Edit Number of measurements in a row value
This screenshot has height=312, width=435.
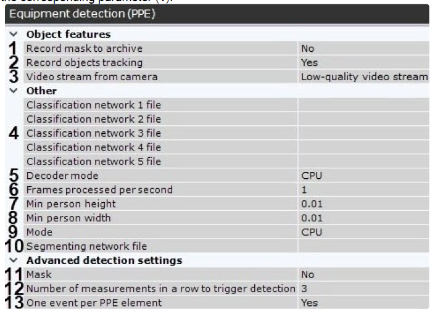[363, 289]
